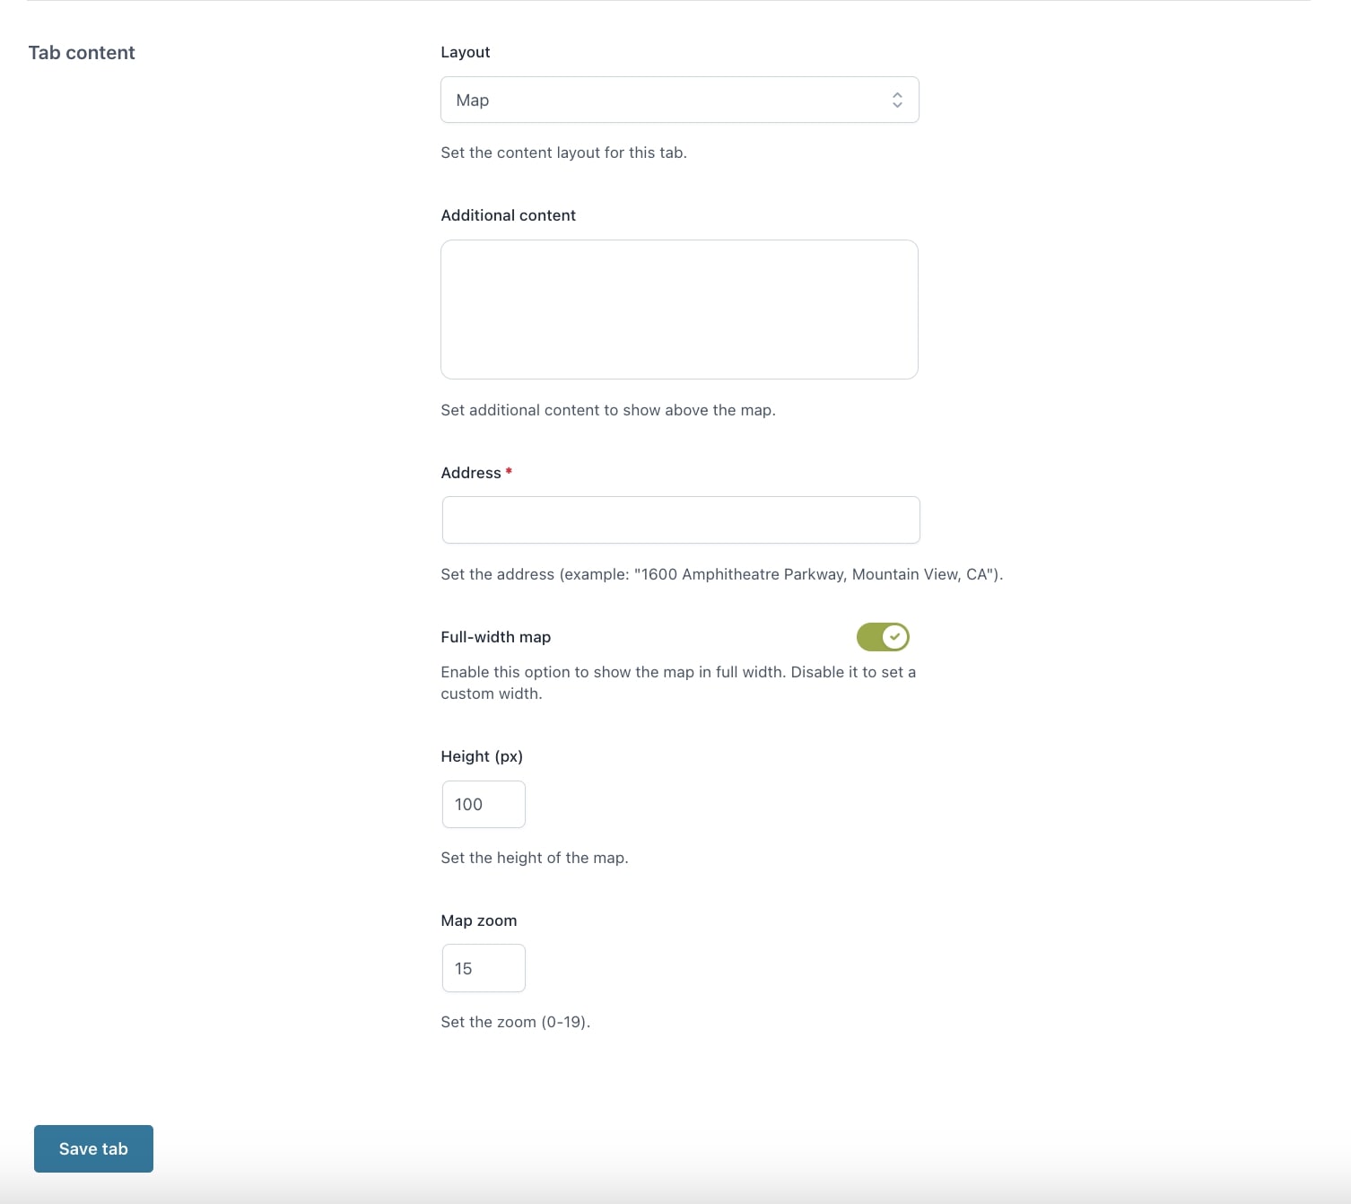This screenshot has height=1204, width=1351.
Task: Click the Layout field label
Action: 466,52
